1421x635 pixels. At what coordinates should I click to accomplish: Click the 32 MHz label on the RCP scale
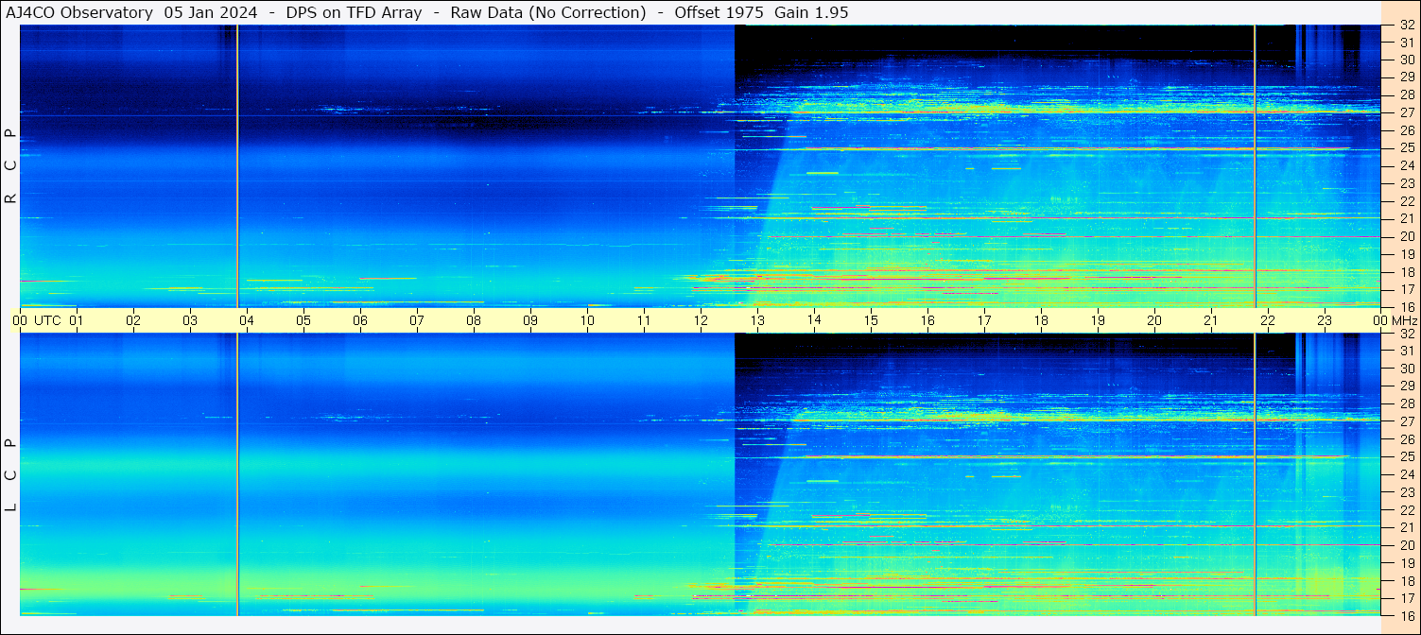[1406, 26]
